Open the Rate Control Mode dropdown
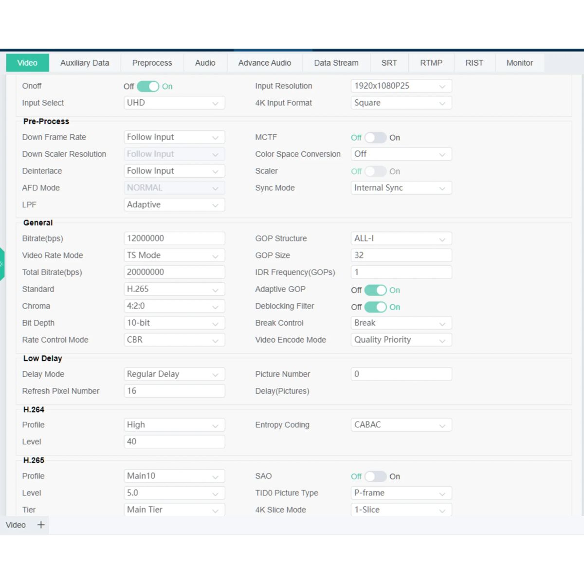584x584 pixels. tap(174, 340)
